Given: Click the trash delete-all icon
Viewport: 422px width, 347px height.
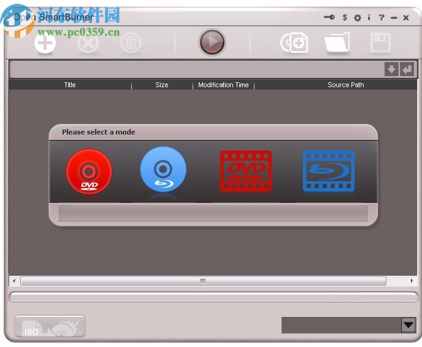Looking at the screenshot, I should [x=131, y=43].
